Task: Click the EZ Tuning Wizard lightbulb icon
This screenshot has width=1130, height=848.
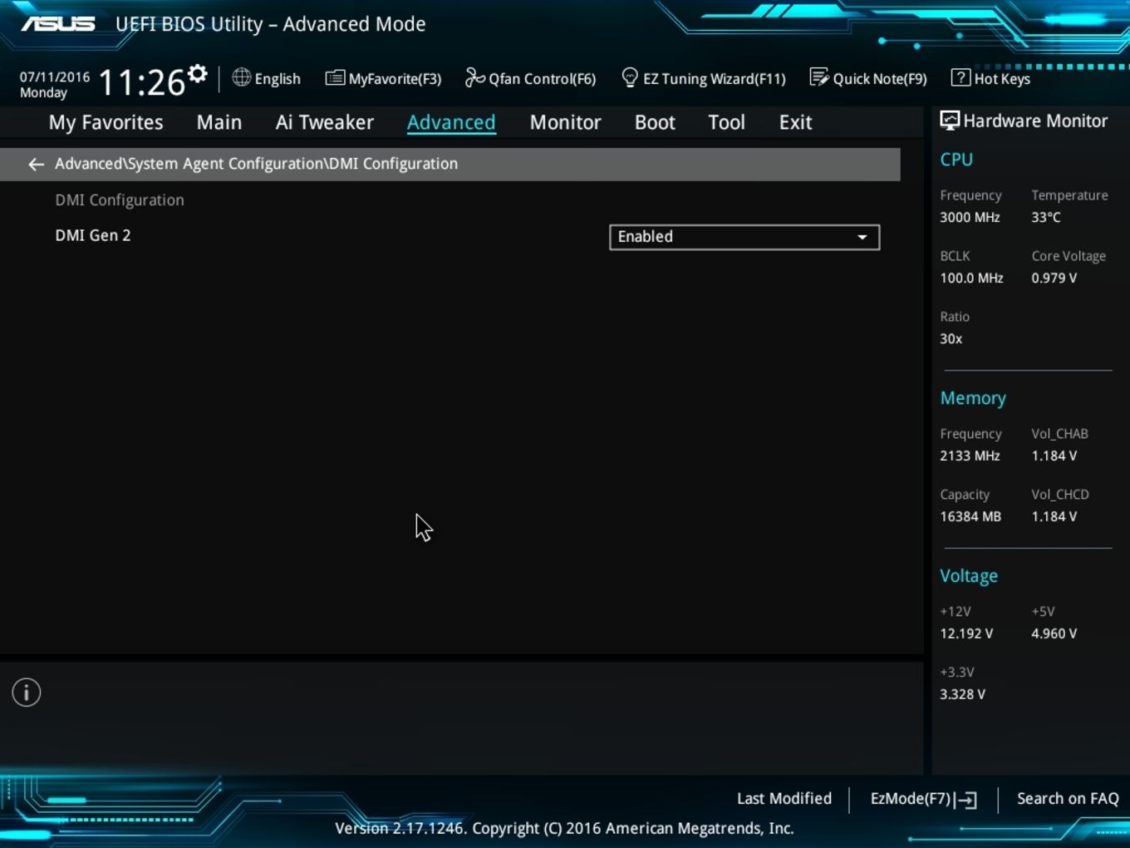Action: point(630,77)
